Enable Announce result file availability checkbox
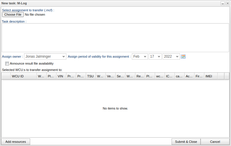 [x=7, y=63]
